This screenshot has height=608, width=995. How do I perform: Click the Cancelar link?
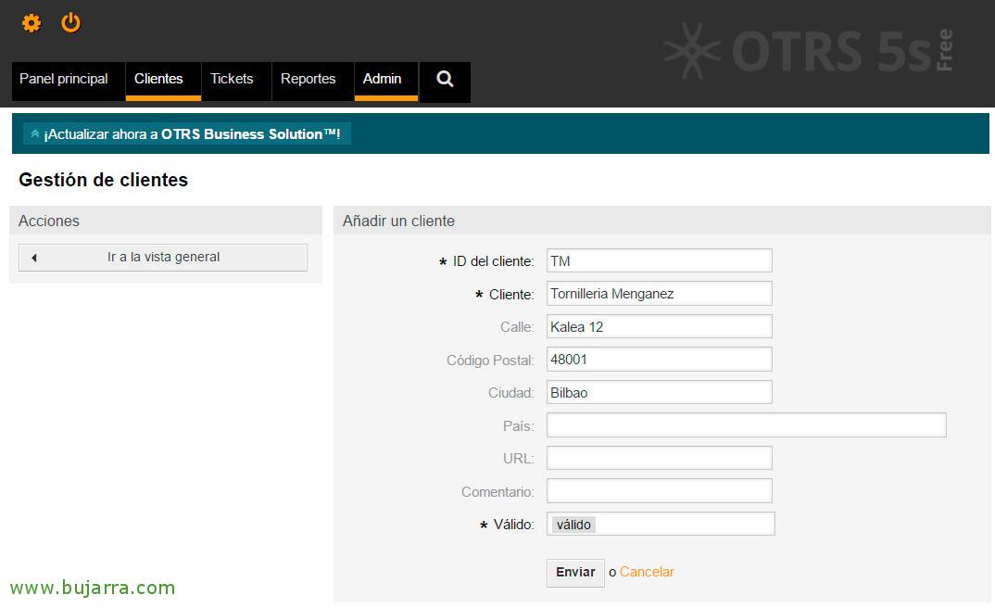tap(647, 572)
